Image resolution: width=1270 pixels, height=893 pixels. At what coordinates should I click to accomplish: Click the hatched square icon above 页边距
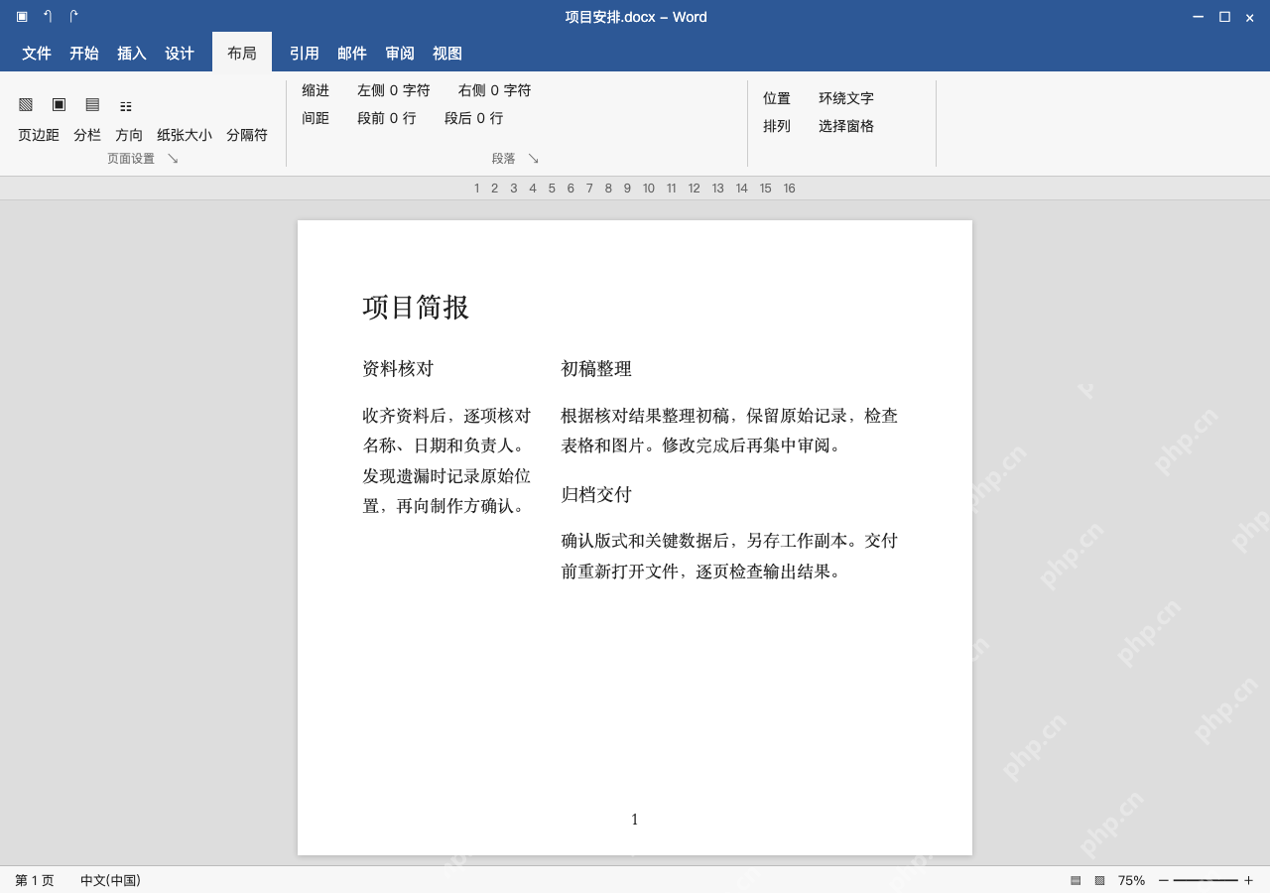coord(26,104)
